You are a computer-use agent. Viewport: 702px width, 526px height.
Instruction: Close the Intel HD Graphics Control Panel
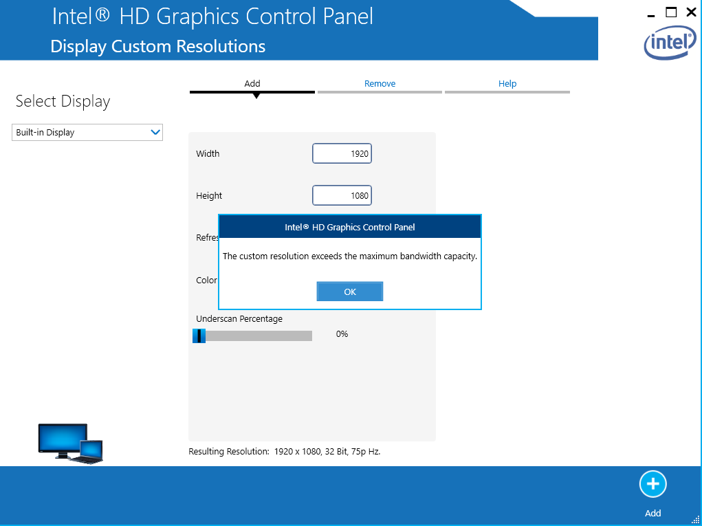691,12
